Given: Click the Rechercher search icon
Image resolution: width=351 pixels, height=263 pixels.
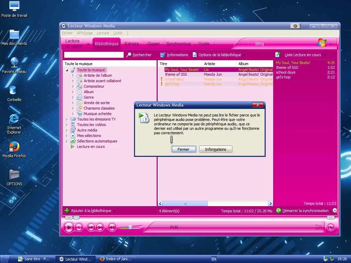Looking at the screenshot, I should click(x=129, y=55).
